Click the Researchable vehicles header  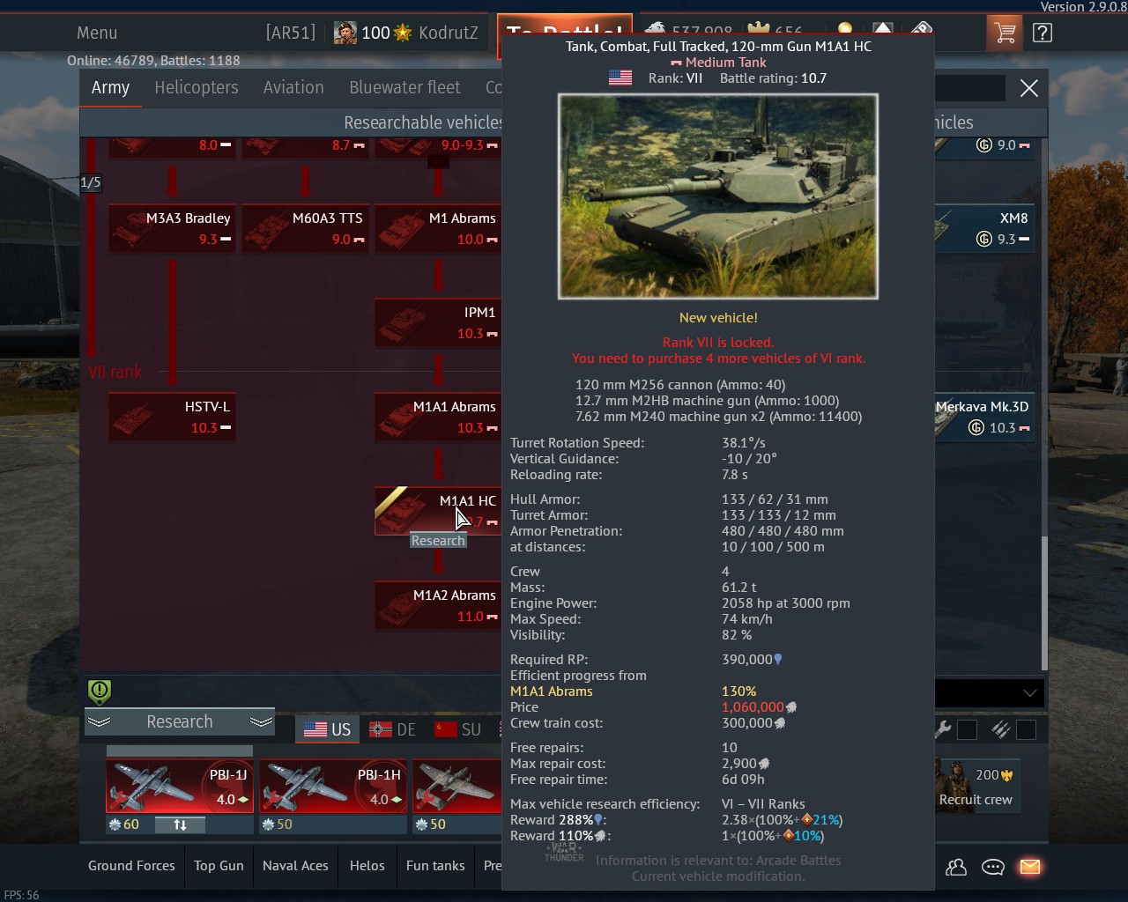click(423, 122)
